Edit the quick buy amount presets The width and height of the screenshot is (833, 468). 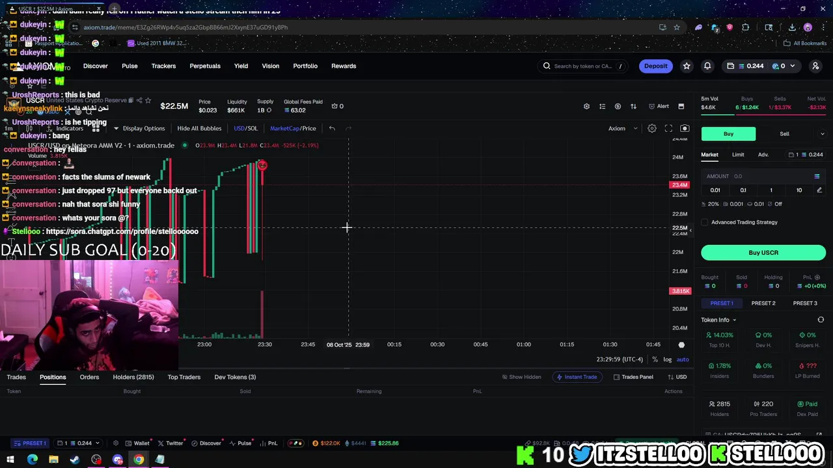click(x=819, y=190)
